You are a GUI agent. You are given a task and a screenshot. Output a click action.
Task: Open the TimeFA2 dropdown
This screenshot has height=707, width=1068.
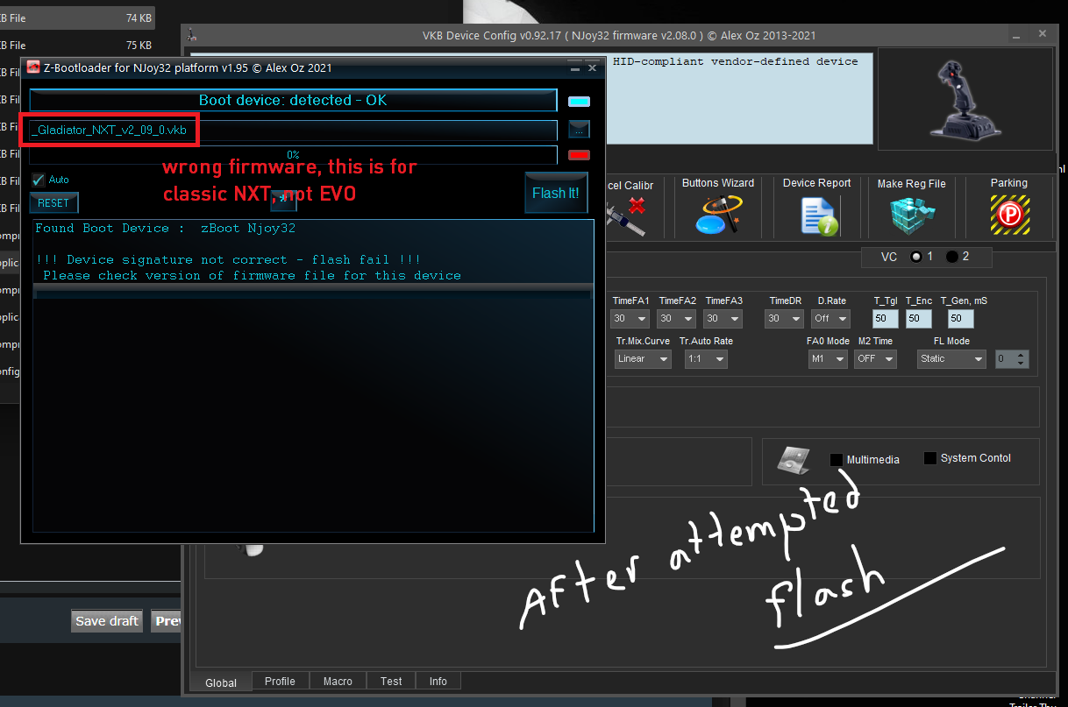pyautogui.click(x=677, y=319)
